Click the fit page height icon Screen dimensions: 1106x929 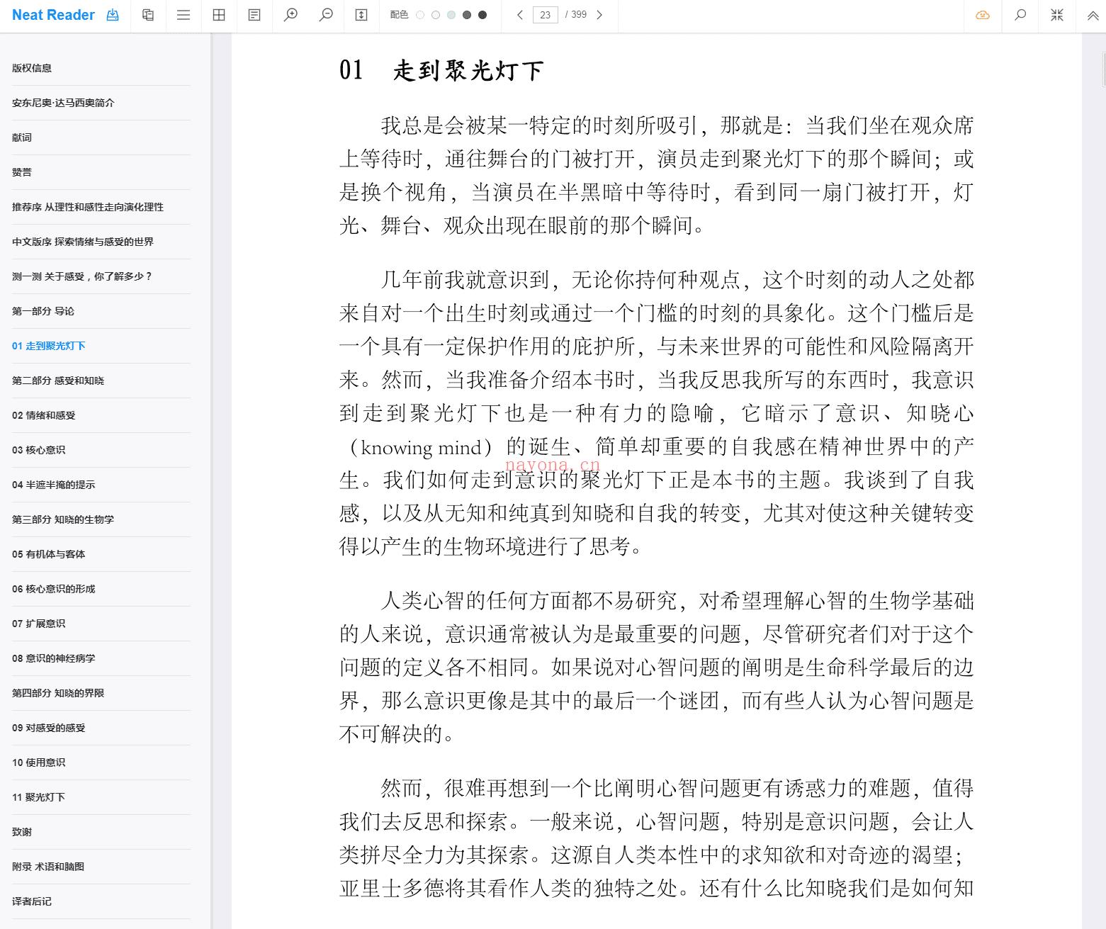pyautogui.click(x=361, y=15)
